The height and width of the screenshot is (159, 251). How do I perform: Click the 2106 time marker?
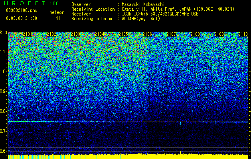pyautogui.click(x=147, y=34)
